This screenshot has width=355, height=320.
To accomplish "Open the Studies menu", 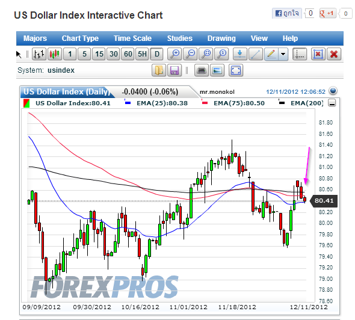I will [x=180, y=38].
